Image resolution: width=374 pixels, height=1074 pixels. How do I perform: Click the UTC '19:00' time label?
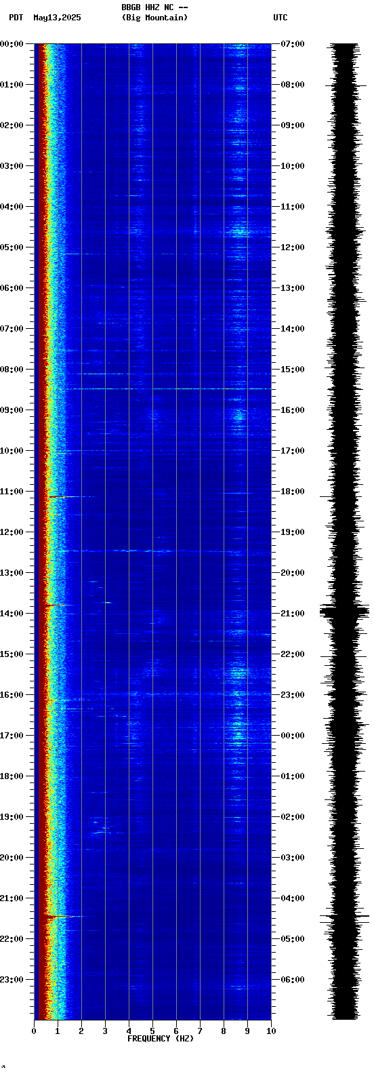click(293, 532)
